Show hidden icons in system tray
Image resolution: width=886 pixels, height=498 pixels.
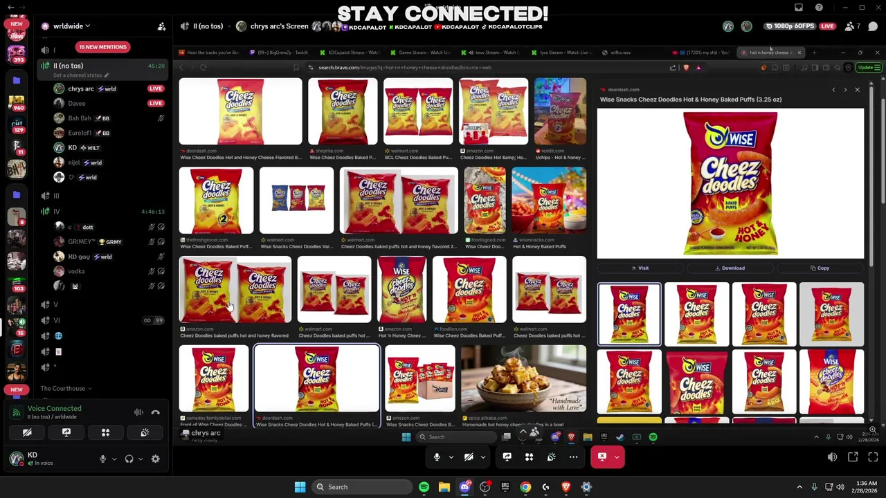coord(799,487)
